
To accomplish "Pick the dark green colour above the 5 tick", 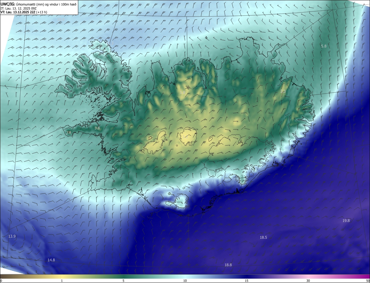I will [123, 276].
